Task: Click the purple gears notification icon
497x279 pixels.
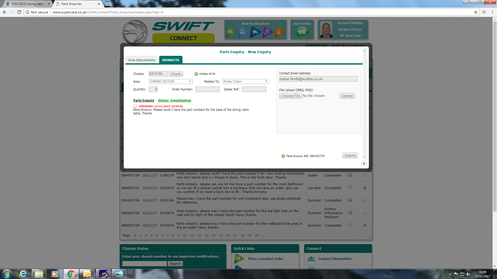Action: pyautogui.click(x=267, y=32)
